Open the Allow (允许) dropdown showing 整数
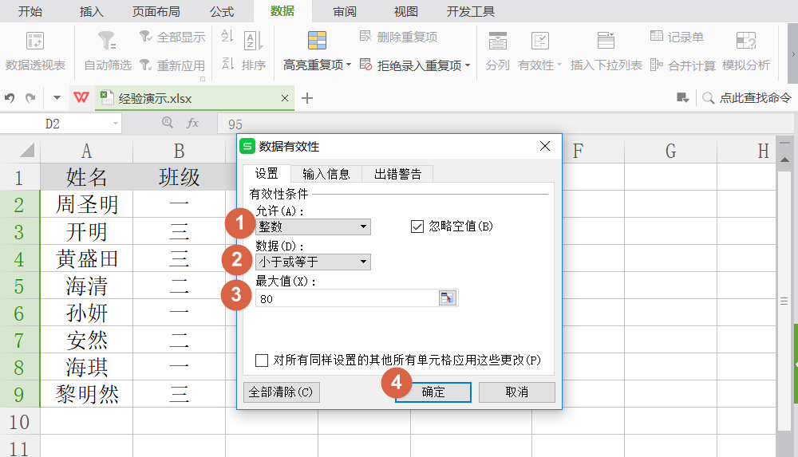This screenshot has height=457, width=798. point(313,227)
